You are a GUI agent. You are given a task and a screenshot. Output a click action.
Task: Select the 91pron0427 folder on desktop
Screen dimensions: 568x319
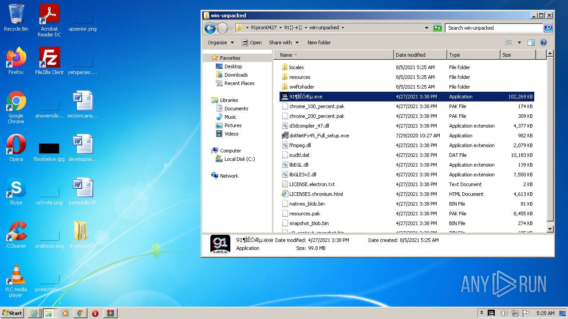(83, 234)
